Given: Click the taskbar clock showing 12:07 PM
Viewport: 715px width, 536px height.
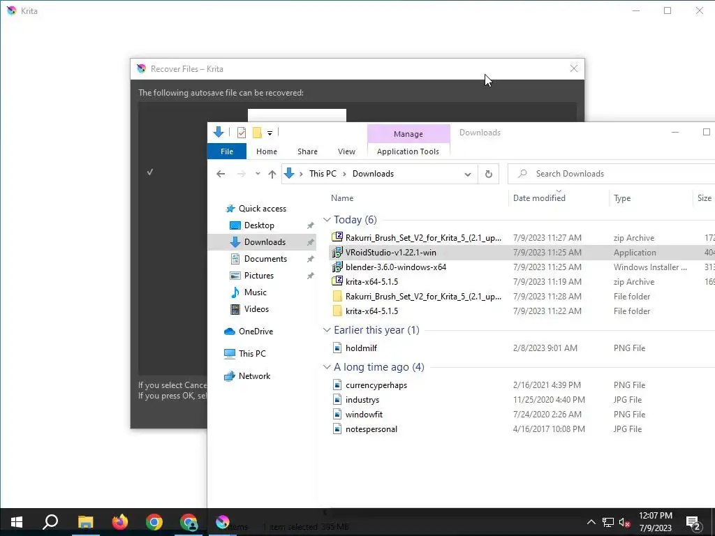Looking at the screenshot, I should coord(655,522).
